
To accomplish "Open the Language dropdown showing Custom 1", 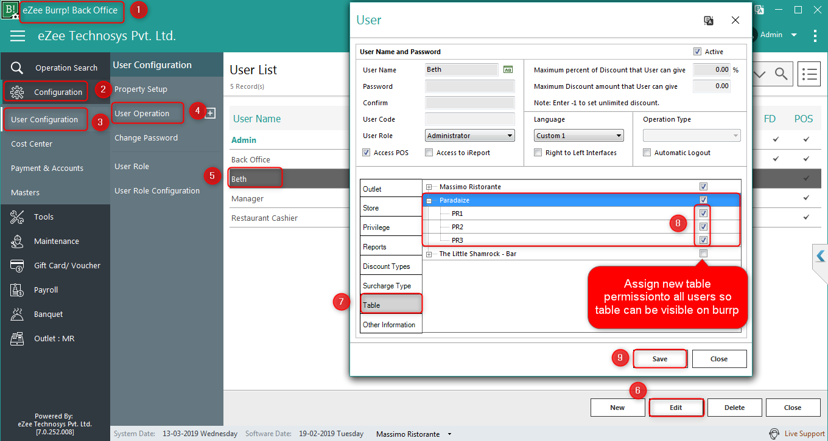I will click(579, 136).
